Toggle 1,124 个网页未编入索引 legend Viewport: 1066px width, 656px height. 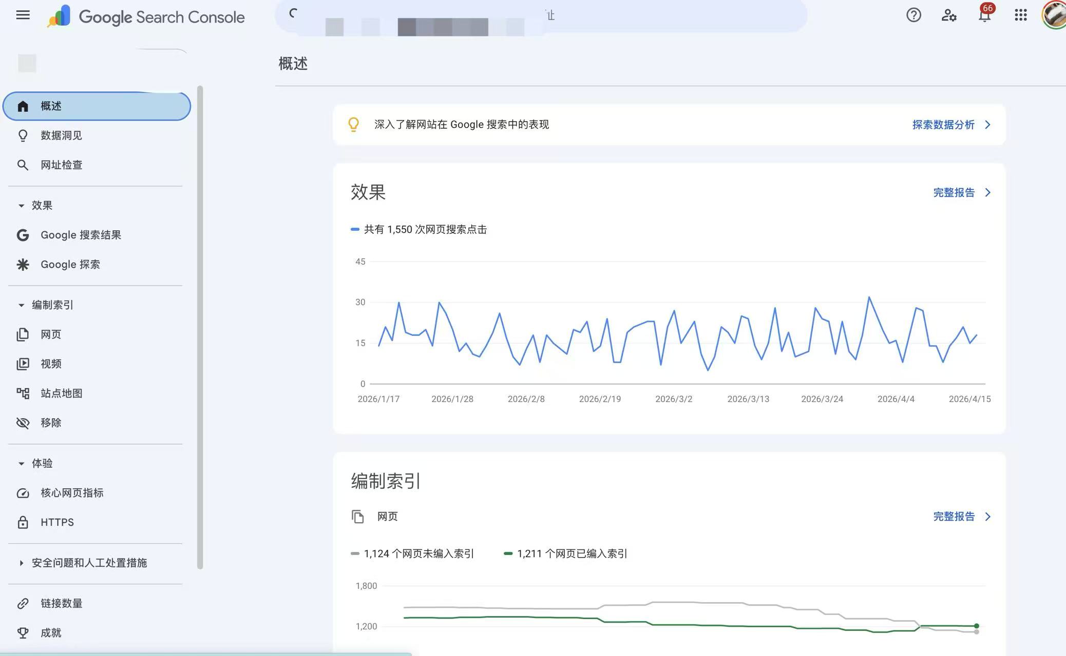pos(412,553)
